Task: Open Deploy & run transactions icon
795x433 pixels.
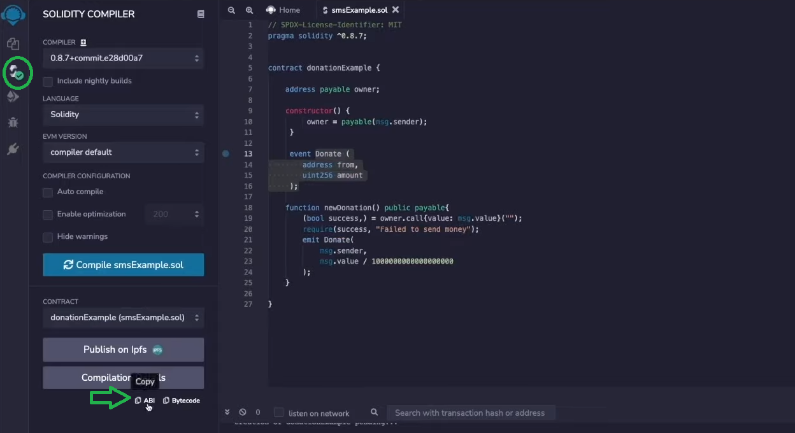Action: pyautogui.click(x=13, y=96)
